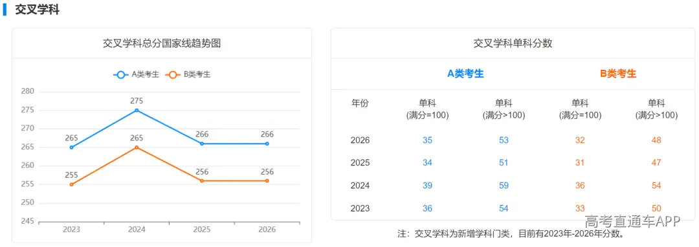The height and width of the screenshot is (247, 699).
Task: Click the 2024 x-axis label under the chart
Action: [137, 230]
